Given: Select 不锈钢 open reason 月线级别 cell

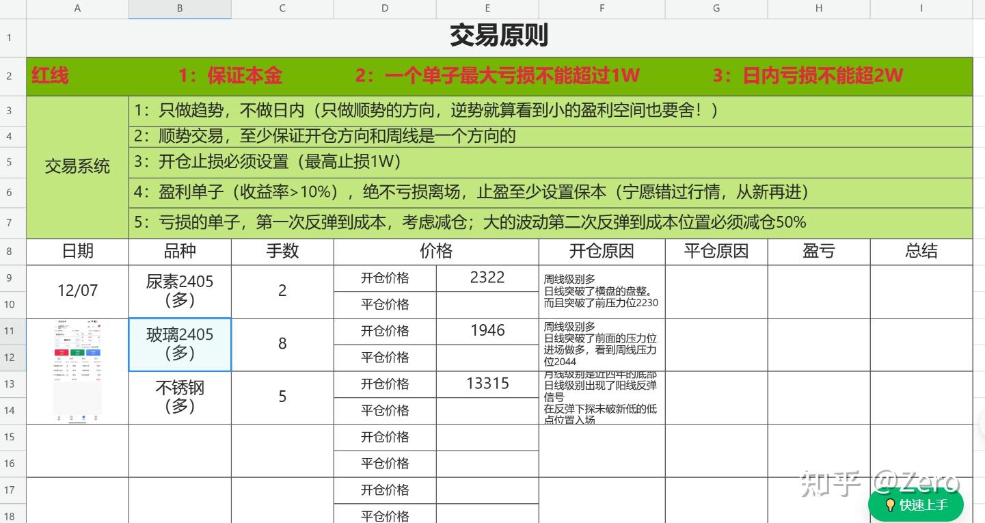Looking at the screenshot, I should pyautogui.click(x=602, y=397).
